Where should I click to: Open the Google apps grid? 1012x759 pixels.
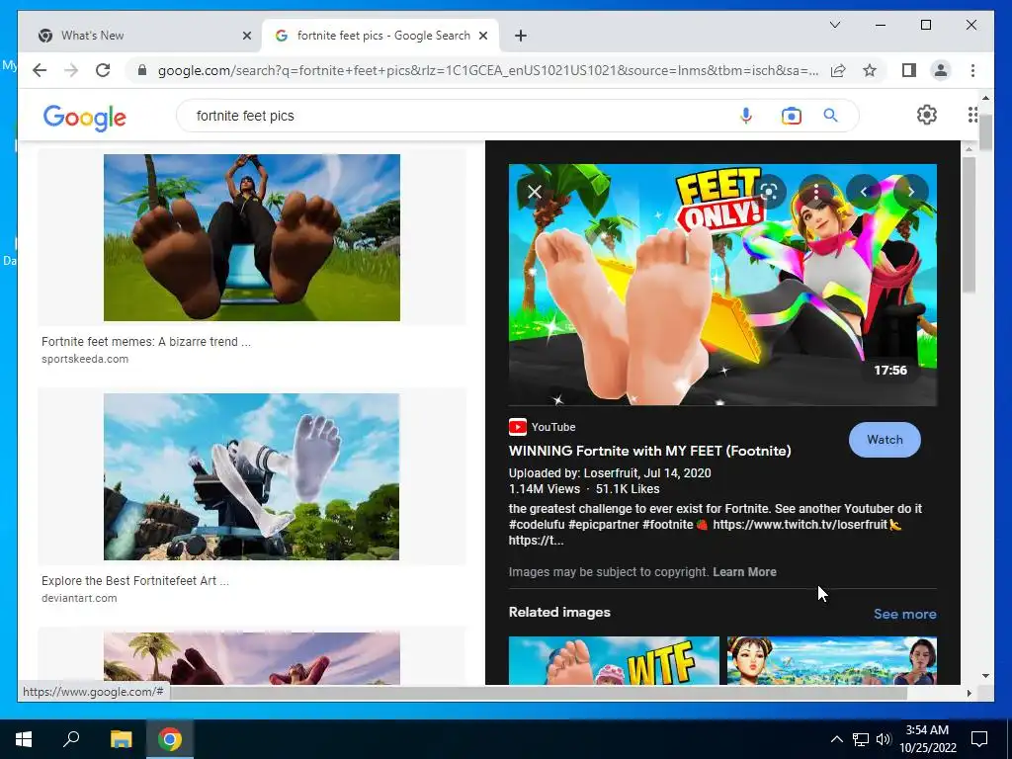point(972,115)
